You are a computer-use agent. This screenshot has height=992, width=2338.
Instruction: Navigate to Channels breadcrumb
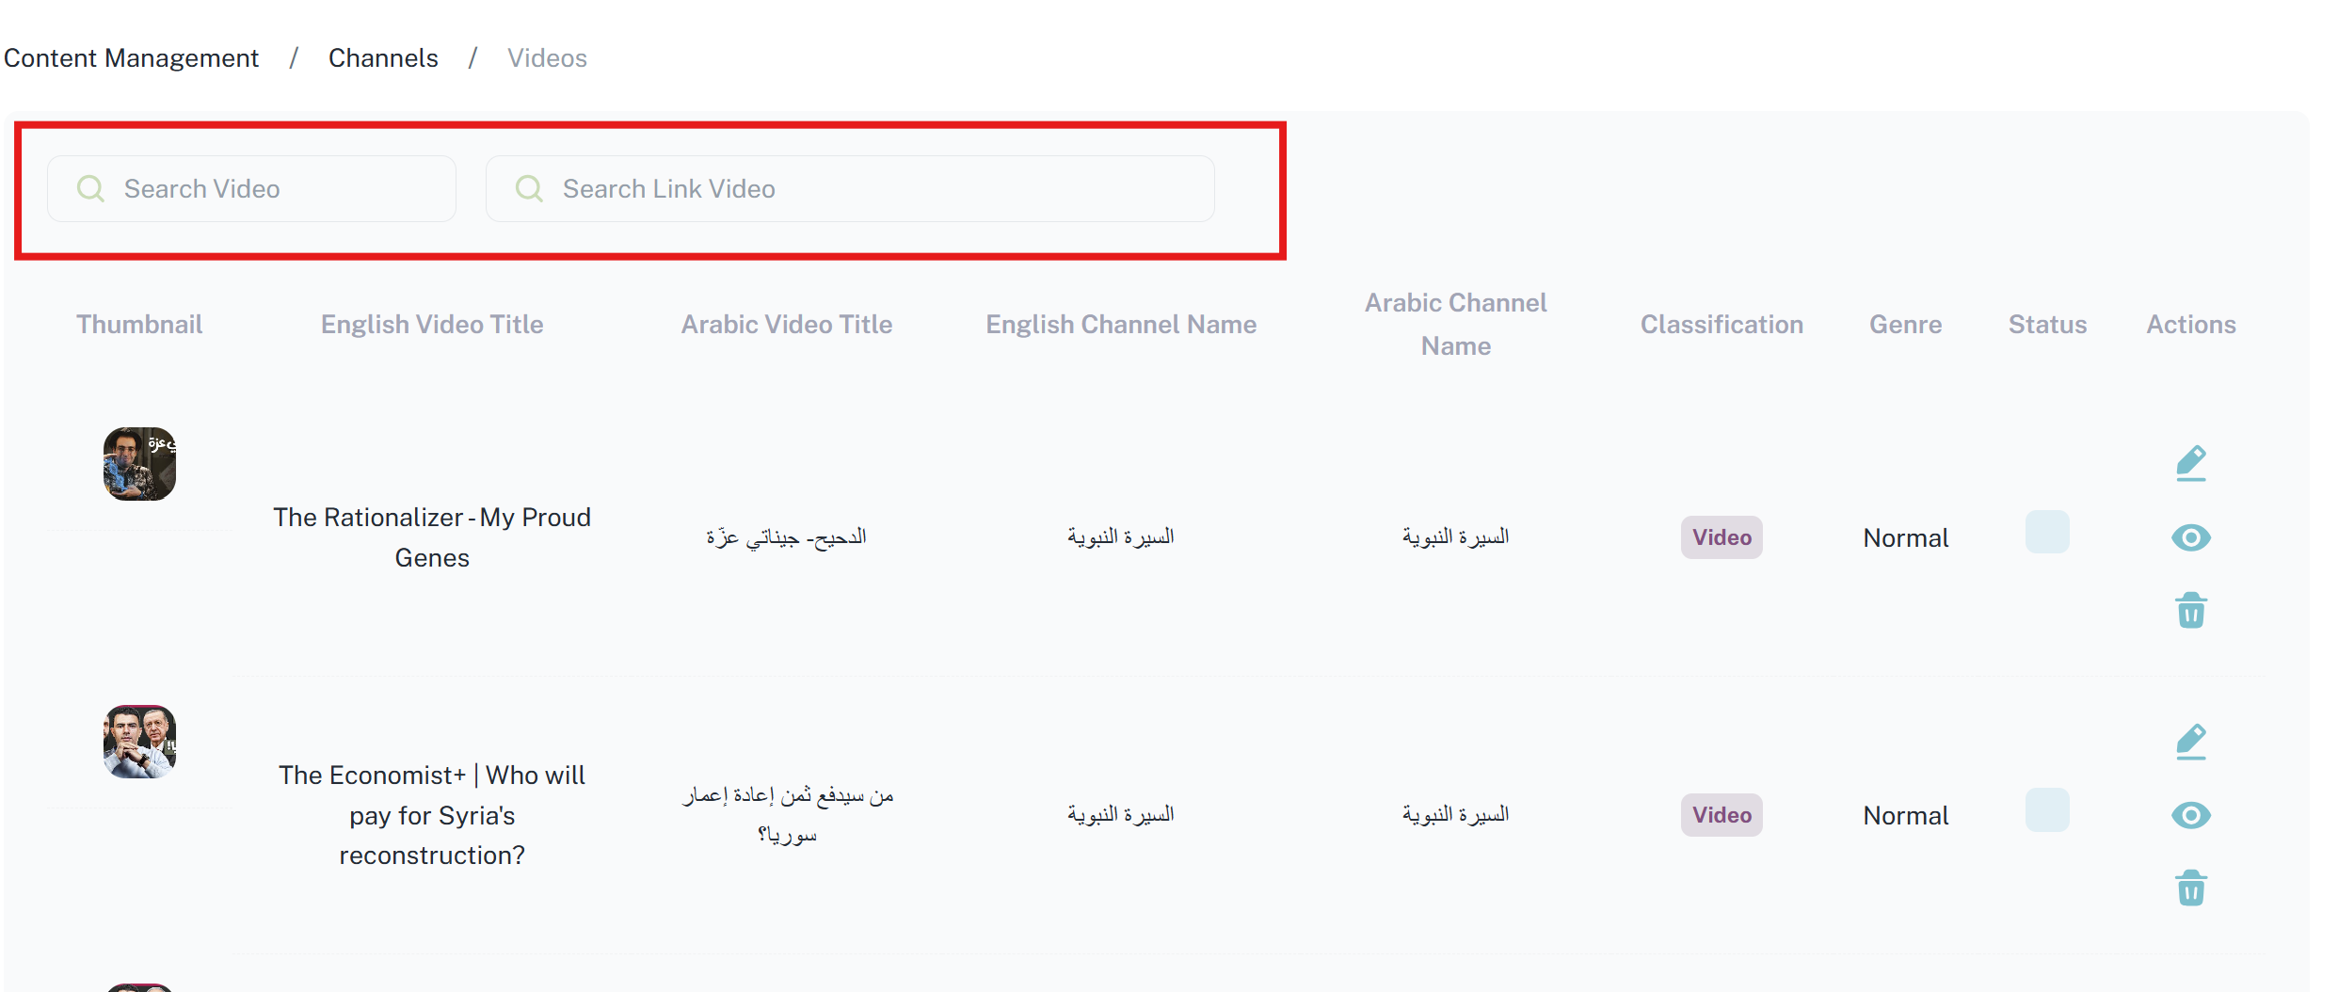tap(383, 58)
